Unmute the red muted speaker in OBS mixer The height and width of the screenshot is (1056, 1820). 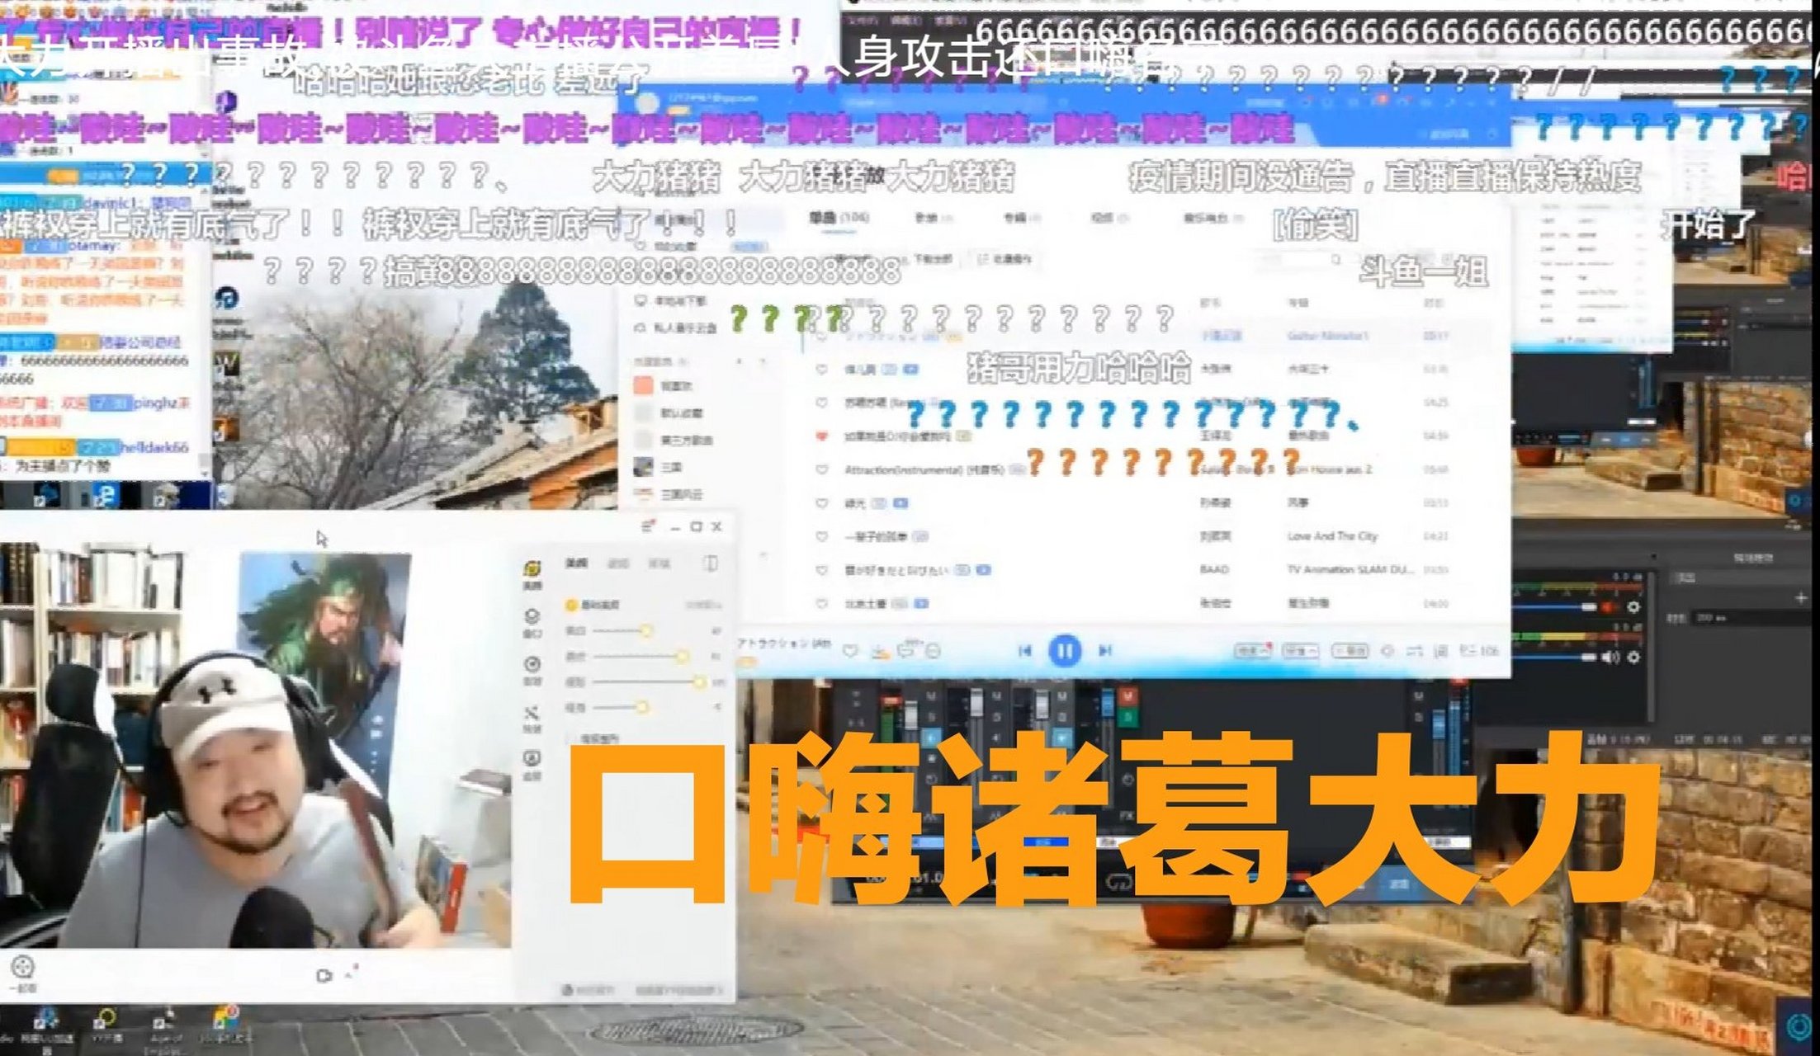1610,607
